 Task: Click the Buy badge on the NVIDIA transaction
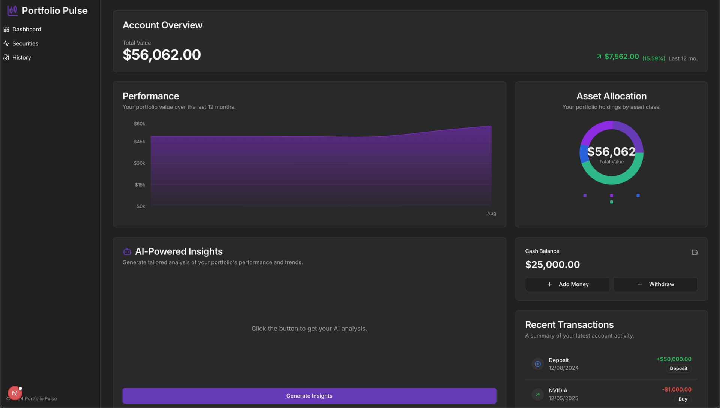click(682, 399)
